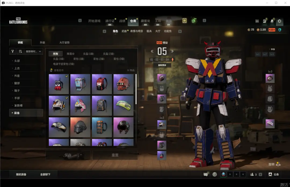290x187 pixels.
Task: Click the sort order icon
Action: click(20, 51)
